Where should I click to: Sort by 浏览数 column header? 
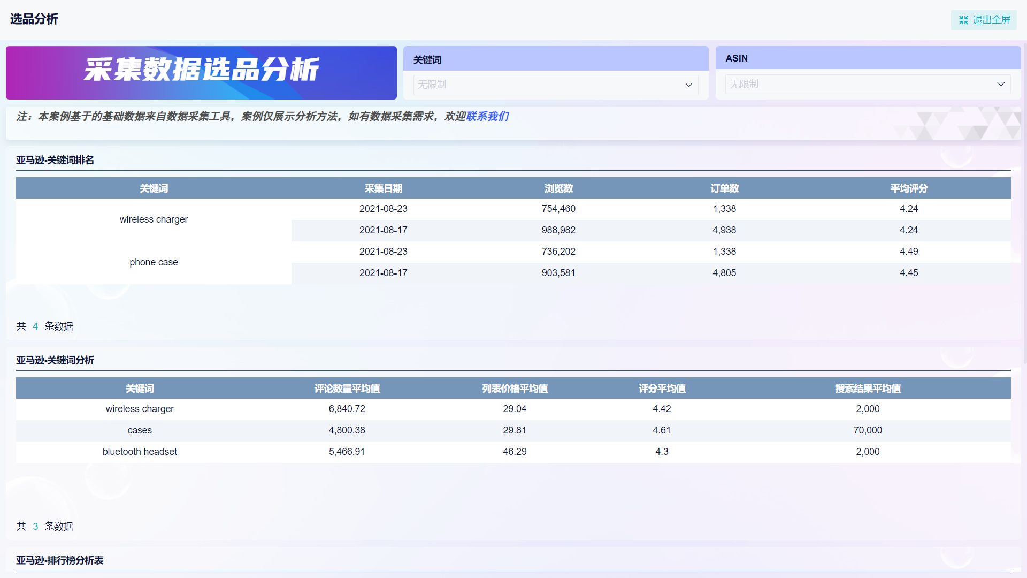pyautogui.click(x=558, y=188)
